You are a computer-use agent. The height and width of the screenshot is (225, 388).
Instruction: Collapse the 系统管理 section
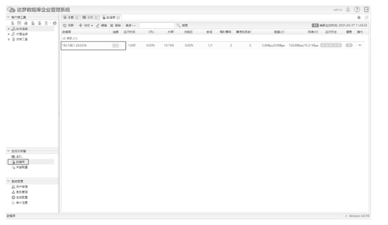tap(8, 181)
